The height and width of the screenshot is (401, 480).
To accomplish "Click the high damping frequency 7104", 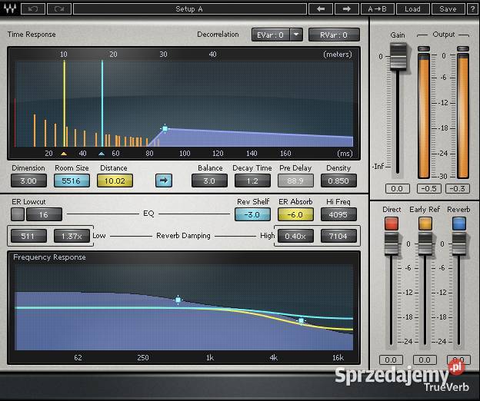I will pos(338,236).
